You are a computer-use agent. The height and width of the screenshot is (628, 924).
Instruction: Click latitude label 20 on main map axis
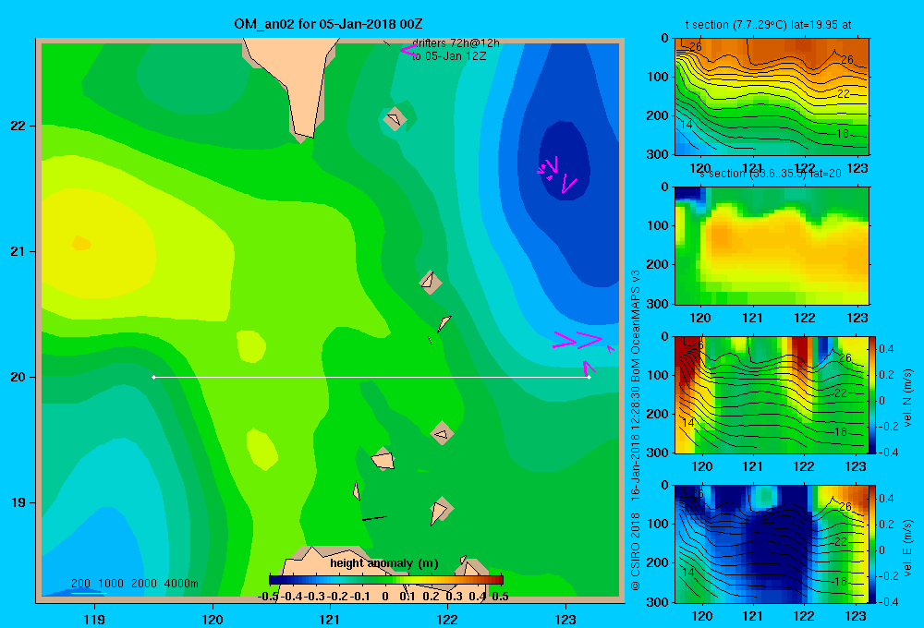click(x=18, y=377)
